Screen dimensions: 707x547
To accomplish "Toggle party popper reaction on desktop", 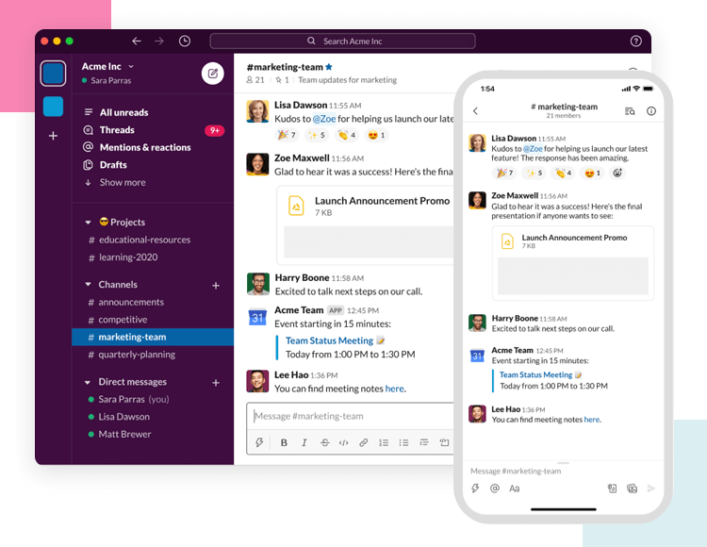I will point(287,135).
